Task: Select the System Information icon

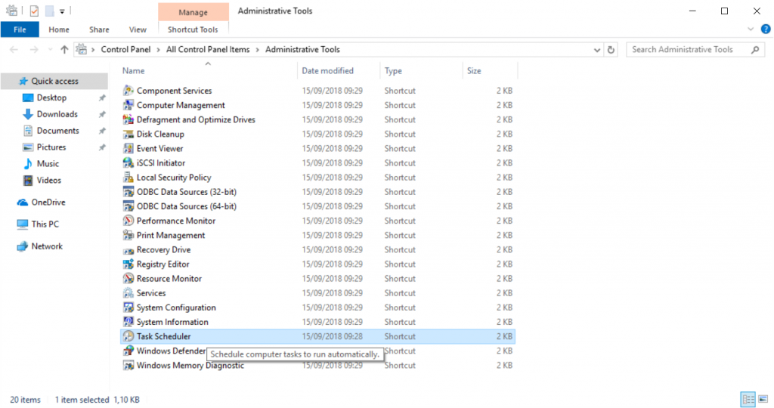Action: click(128, 322)
